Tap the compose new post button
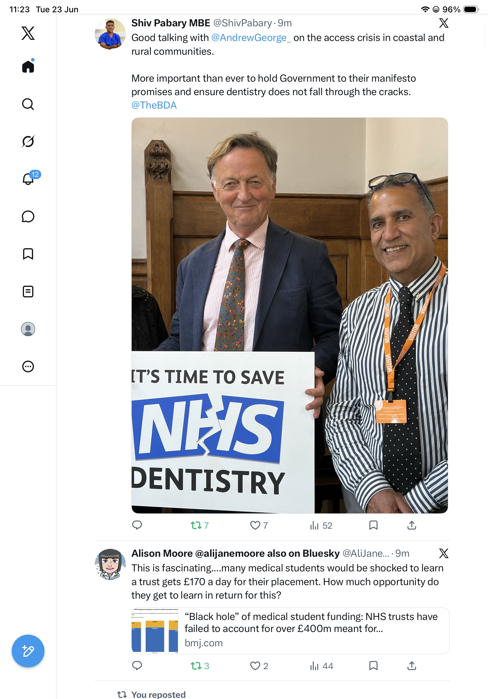This screenshot has width=488, height=699. pyautogui.click(x=28, y=651)
